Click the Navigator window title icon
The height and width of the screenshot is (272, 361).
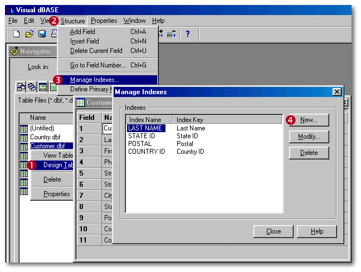pyautogui.click(x=14, y=51)
